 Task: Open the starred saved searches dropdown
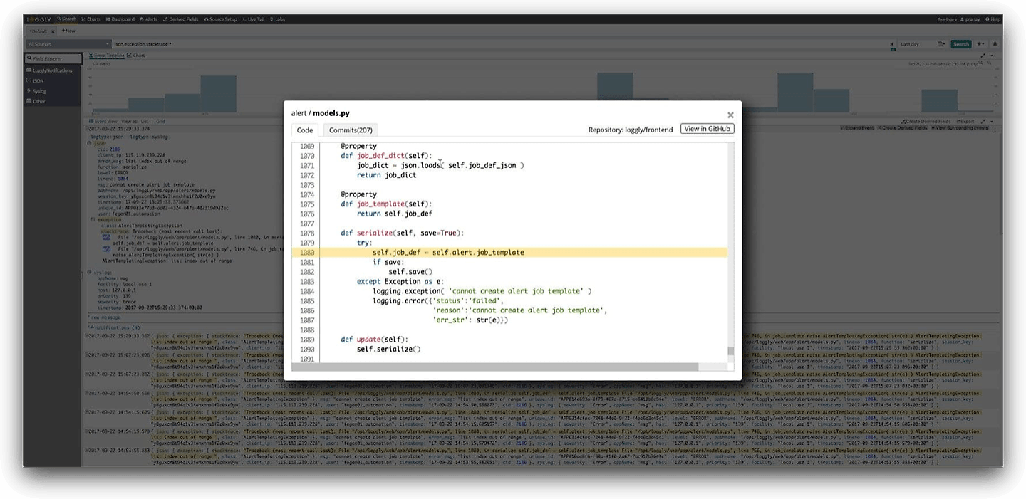980,44
